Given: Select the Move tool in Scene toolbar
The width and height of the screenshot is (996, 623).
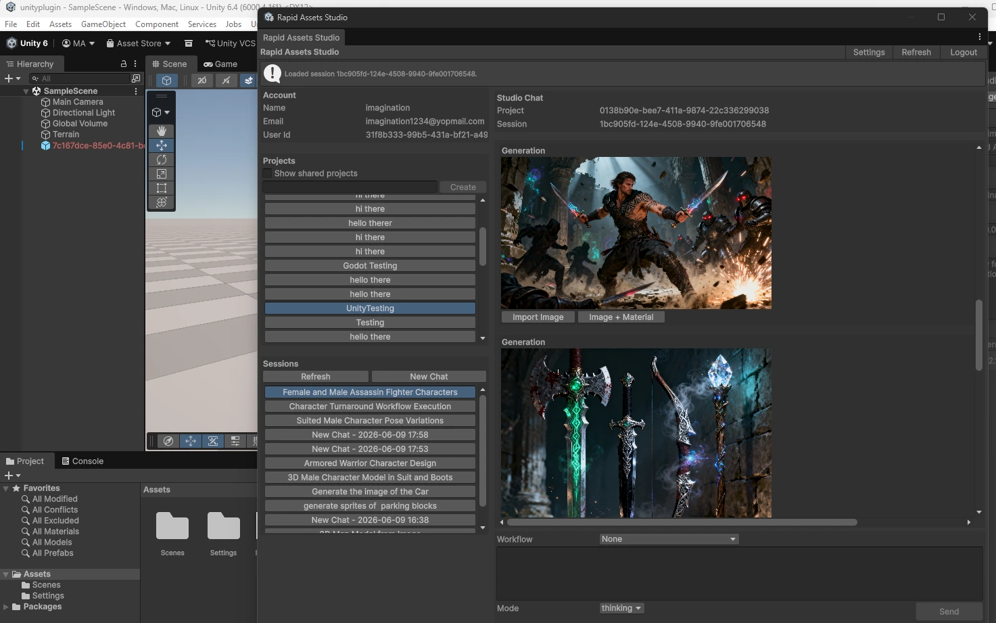Looking at the screenshot, I should pyautogui.click(x=162, y=145).
